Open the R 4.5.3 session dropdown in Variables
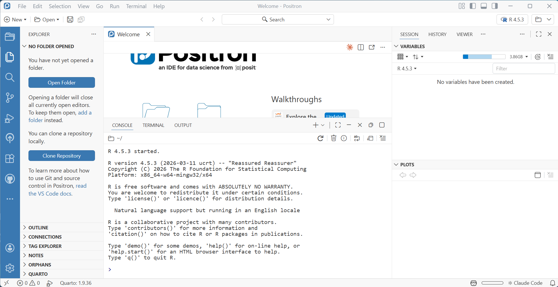 point(407,69)
